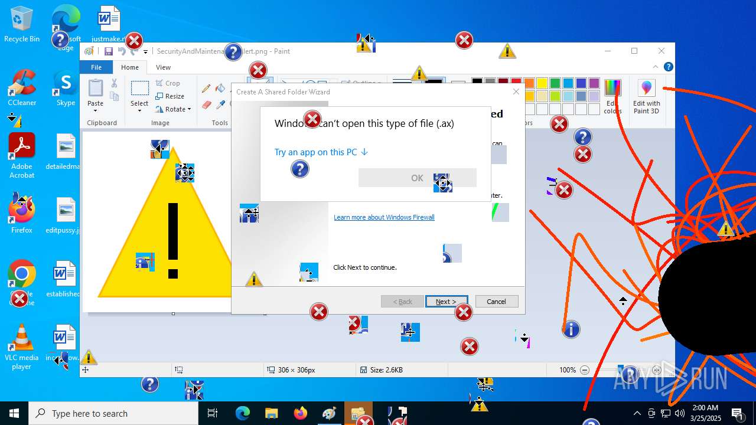Click Edit with Paint 3D

[647, 96]
